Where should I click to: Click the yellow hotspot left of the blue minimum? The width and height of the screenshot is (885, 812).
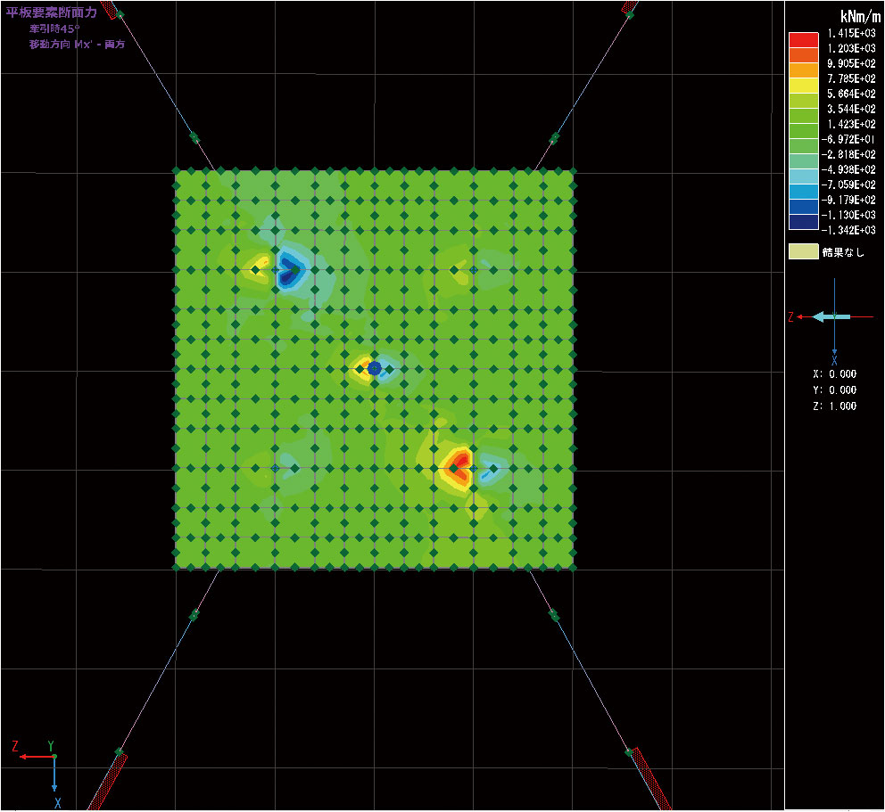coord(257,267)
